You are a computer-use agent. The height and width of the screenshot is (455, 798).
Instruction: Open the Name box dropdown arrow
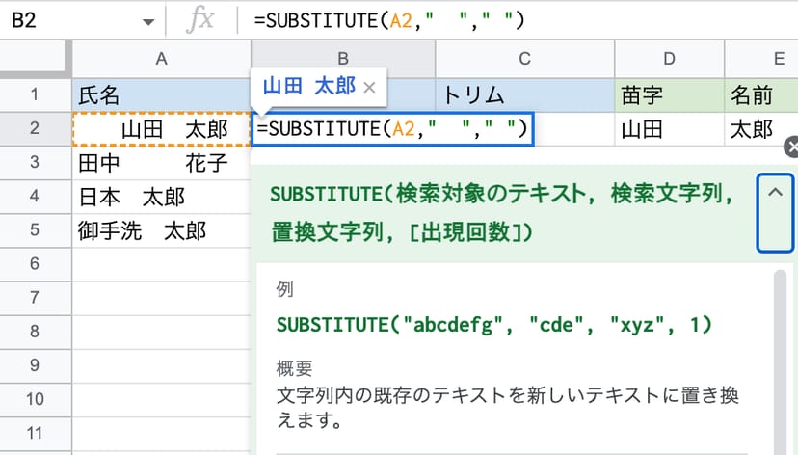147,21
